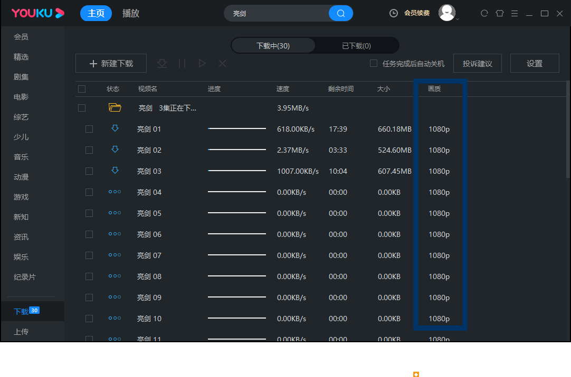The height and width of the screenshot is (377, 571).
Task: Check the box for 亮剑 01
Action: (89, 129)
